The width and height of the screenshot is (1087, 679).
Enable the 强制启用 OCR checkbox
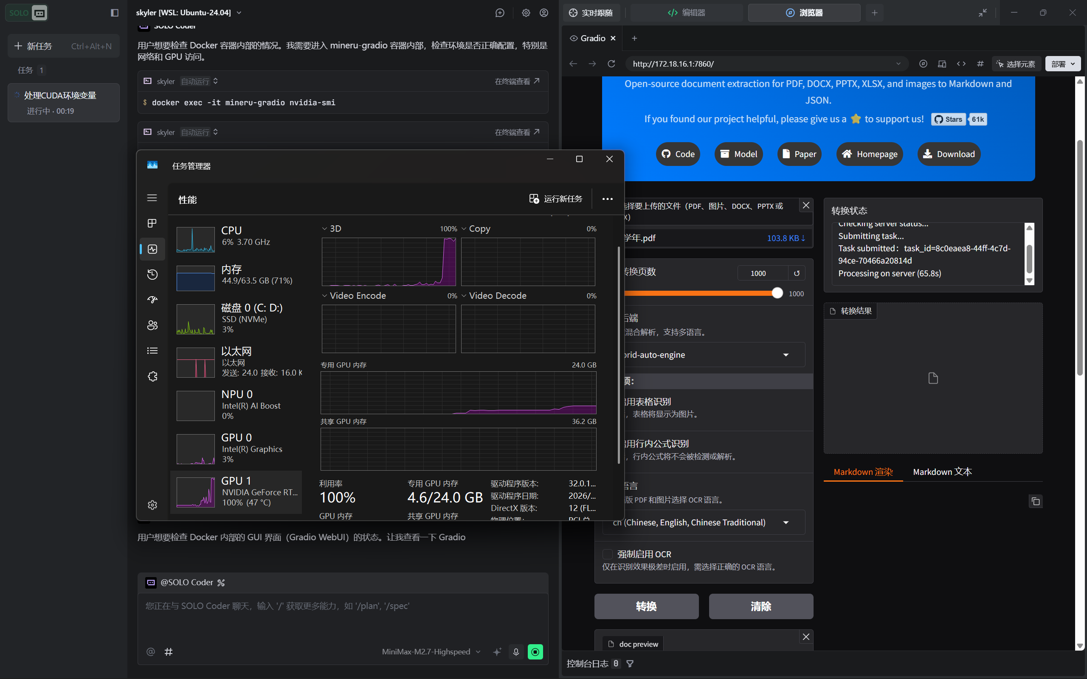pos(607,554)
